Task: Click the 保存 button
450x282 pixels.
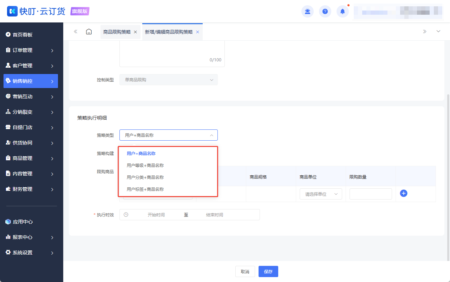Action: [x=268, y=271]
